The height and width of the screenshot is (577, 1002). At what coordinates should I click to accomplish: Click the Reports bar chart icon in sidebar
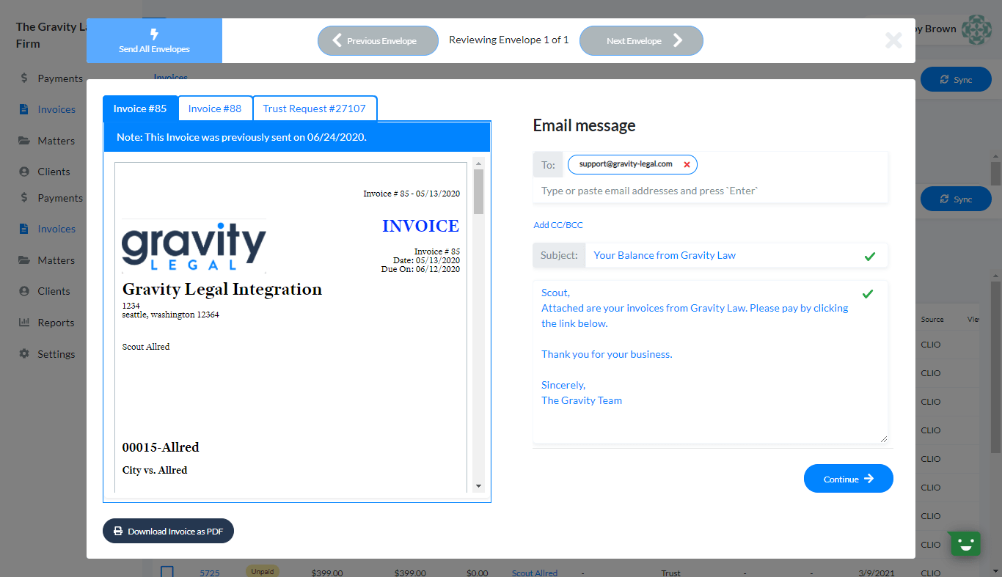[x=24, y=323]
